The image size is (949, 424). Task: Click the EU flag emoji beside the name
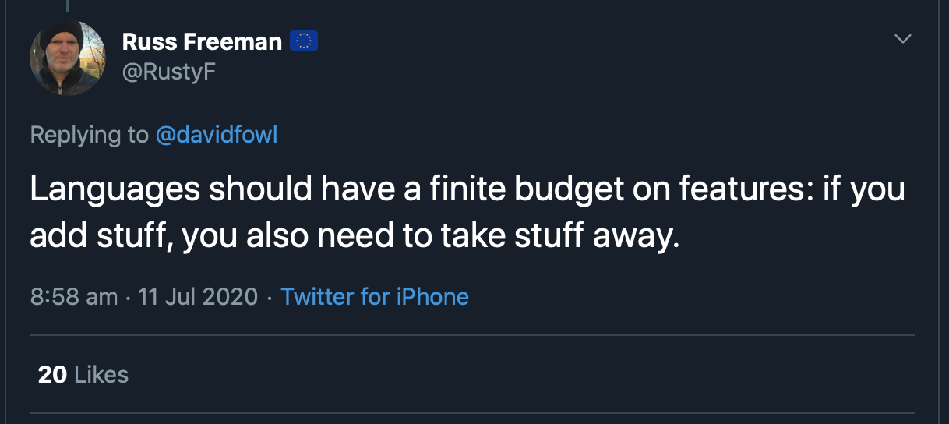[x=303, y=41]
